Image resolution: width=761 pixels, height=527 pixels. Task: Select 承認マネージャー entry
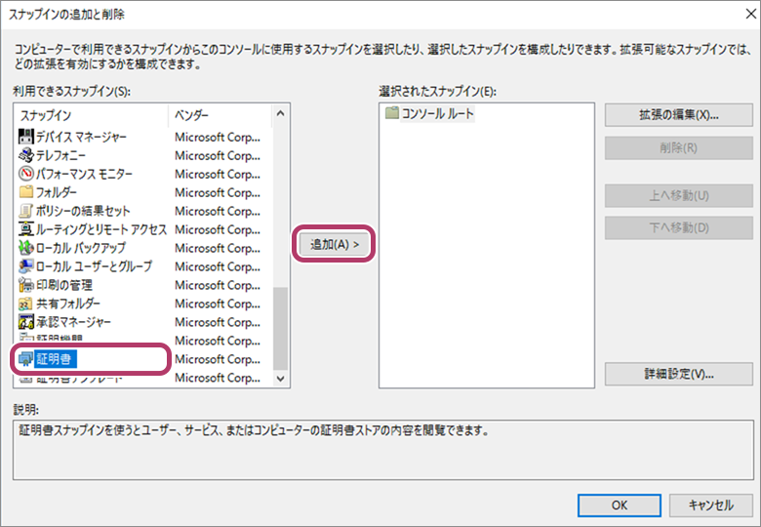pos(73,322)
